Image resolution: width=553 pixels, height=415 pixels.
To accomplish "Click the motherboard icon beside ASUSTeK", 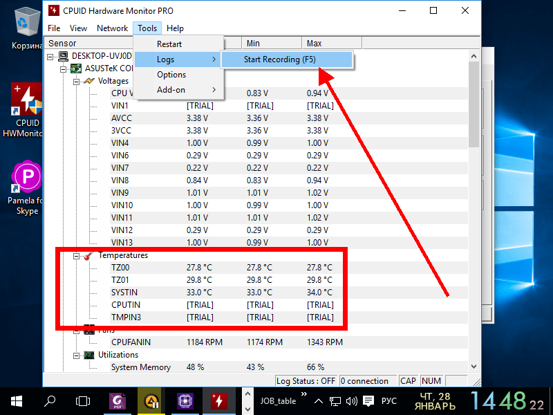I will pos(76,68).
